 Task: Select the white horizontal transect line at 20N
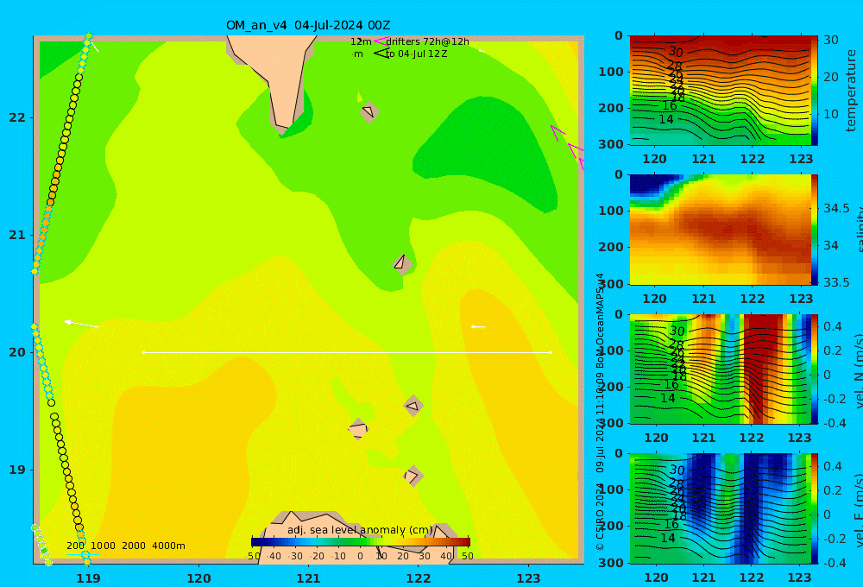[x=347, y=352]
